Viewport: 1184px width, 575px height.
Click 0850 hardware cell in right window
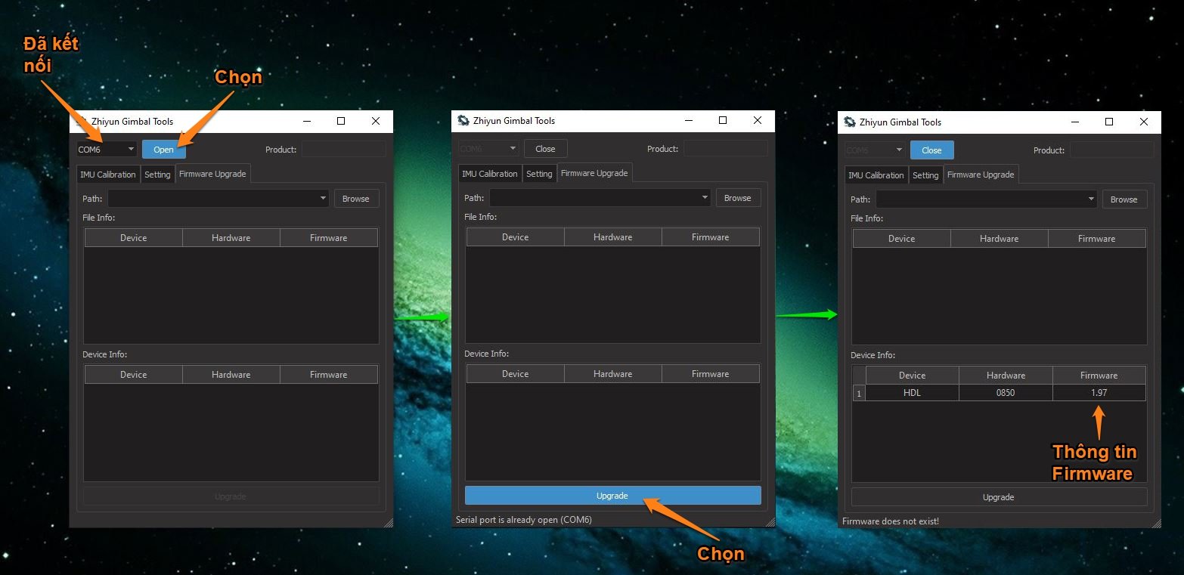click(x=1006, y=393)
